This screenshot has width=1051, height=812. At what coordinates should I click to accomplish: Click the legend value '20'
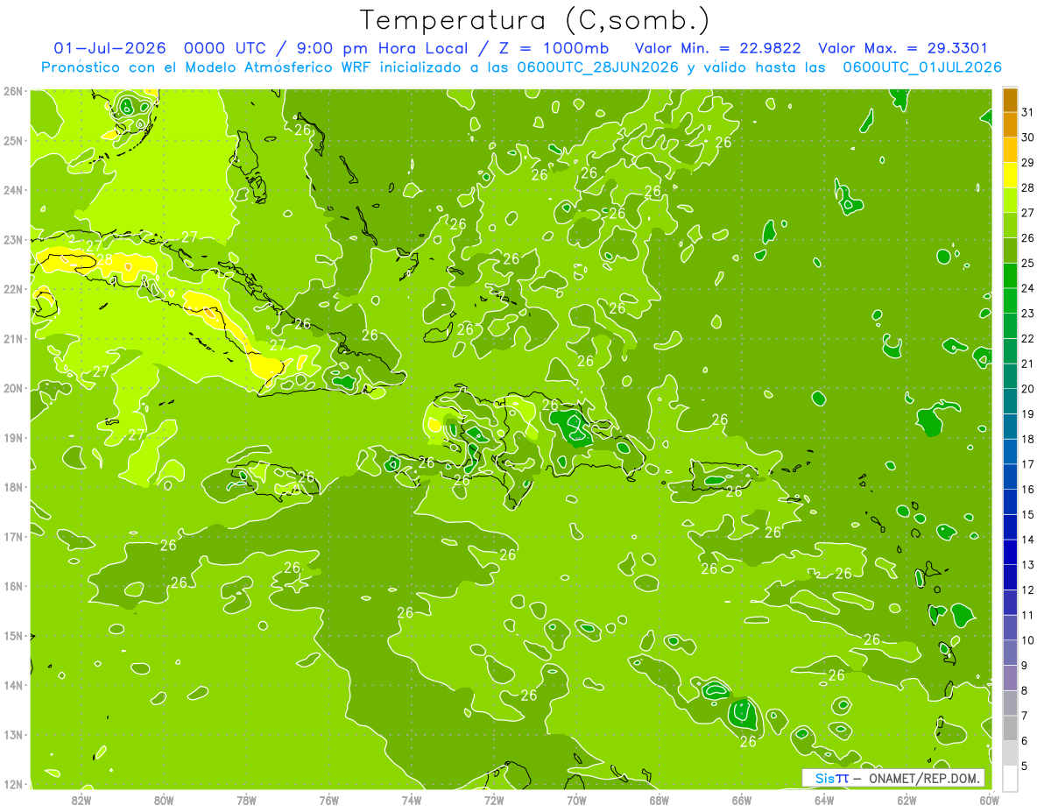pos(1027,389)
